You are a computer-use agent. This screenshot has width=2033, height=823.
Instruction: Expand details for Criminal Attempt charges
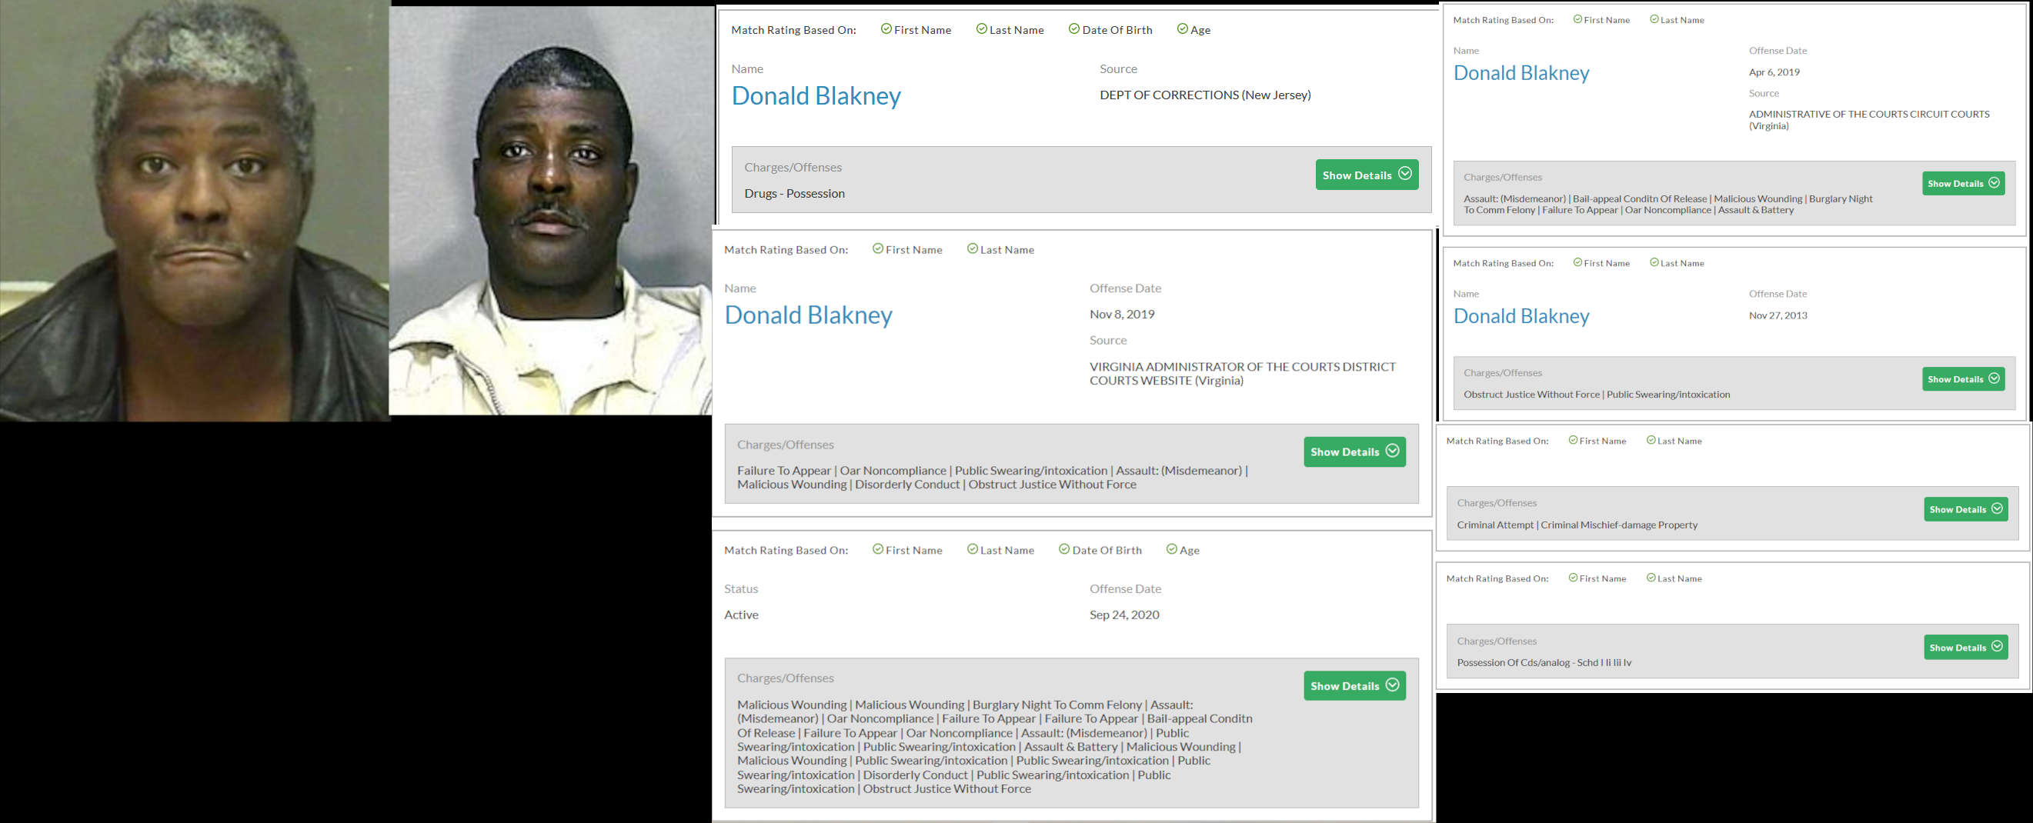coord(1965,509)
